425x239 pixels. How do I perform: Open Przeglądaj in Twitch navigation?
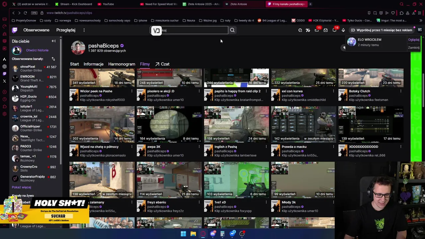point(66,30)
